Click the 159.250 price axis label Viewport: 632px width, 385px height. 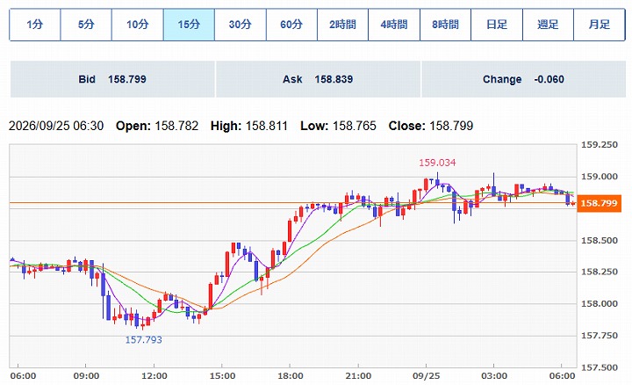[x=599, y=145]
